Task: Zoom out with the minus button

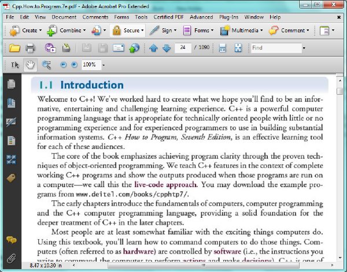Action: (x=63, y=65)
